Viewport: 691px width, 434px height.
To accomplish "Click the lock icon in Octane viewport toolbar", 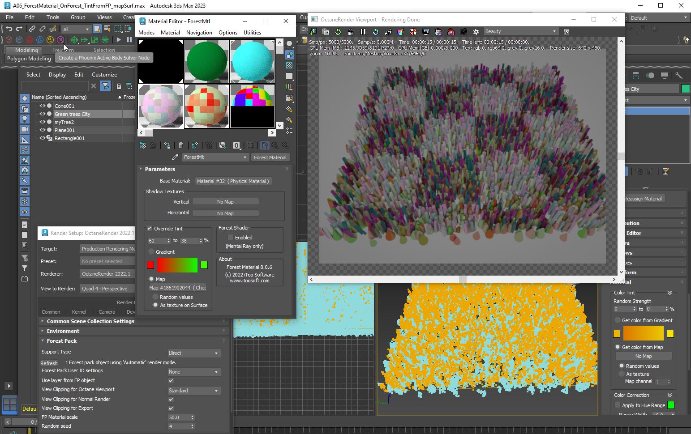I will pyautogui.click(x=351, y=32).
